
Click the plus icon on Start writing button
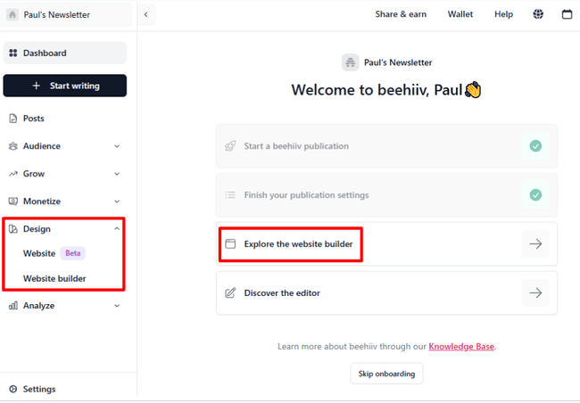pos(37,86)
